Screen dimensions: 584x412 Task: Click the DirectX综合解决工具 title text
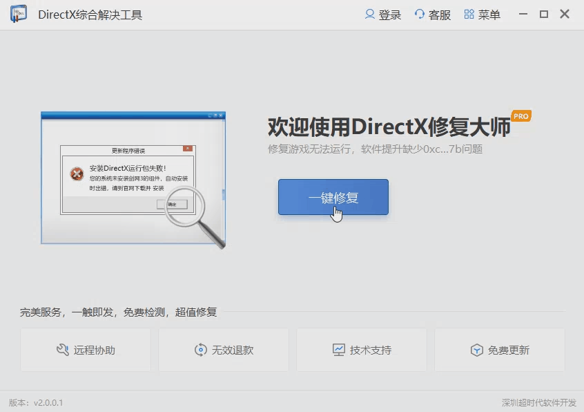pyautogui.click(x=90, y=15)
